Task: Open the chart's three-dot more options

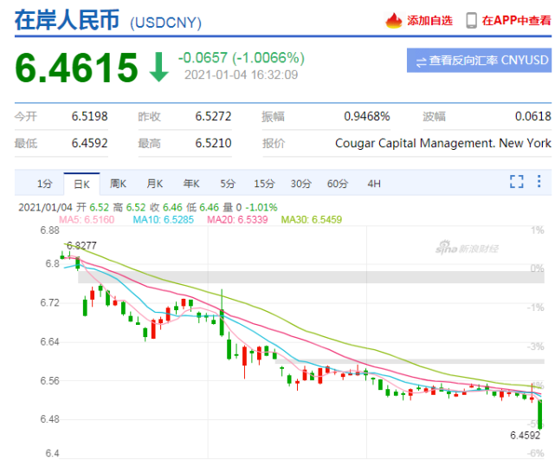Action: pyautogui.click(x=539, y=182)
